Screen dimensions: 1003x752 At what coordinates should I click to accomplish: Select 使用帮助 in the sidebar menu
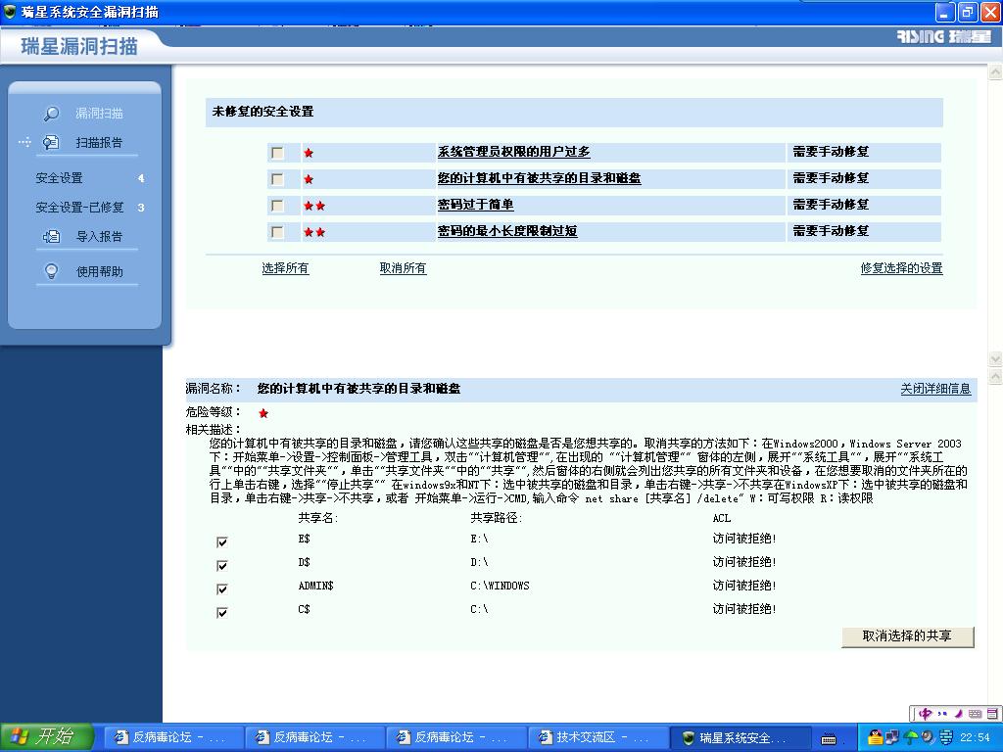[99, 271]
